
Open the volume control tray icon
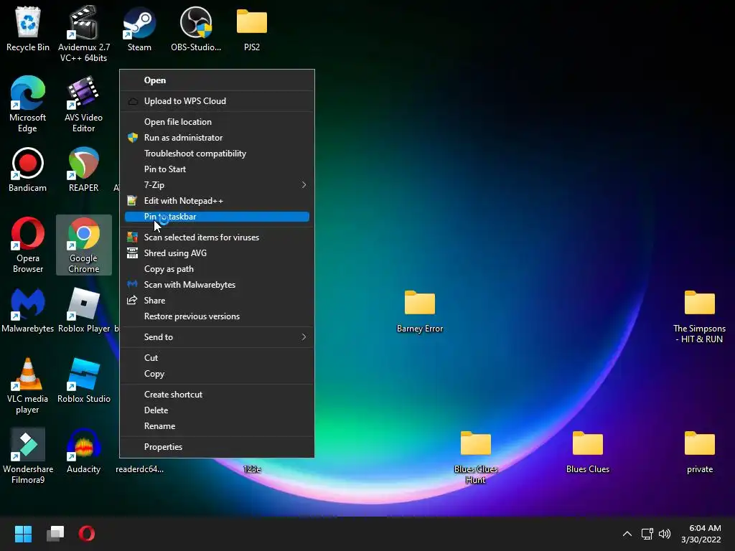665,534
